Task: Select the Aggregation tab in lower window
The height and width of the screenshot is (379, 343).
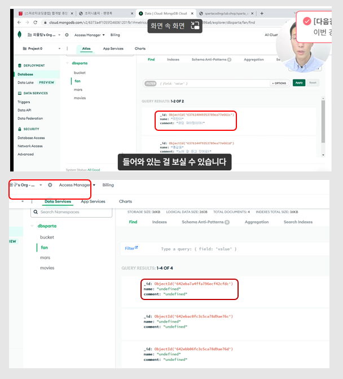Action: tap(257, 222)
